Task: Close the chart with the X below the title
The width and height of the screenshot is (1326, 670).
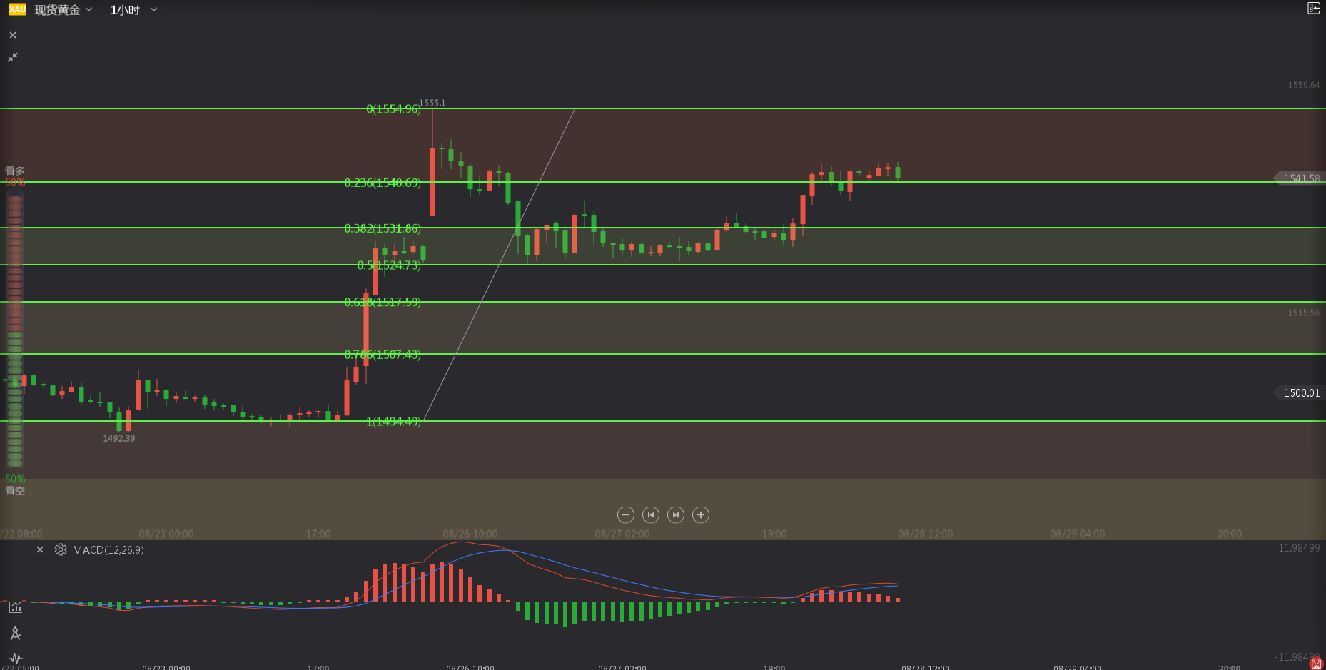Action: coord(13,35)
